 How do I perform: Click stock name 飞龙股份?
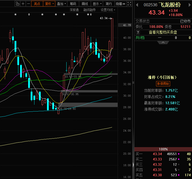pos(170,5)
